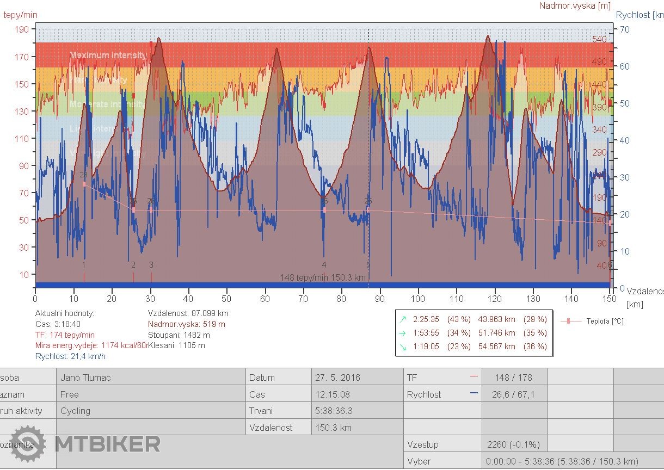Viewport: 664px width, 470px height.
Task: Select lap marker 2 on the chart
Action: click(133, 265)
